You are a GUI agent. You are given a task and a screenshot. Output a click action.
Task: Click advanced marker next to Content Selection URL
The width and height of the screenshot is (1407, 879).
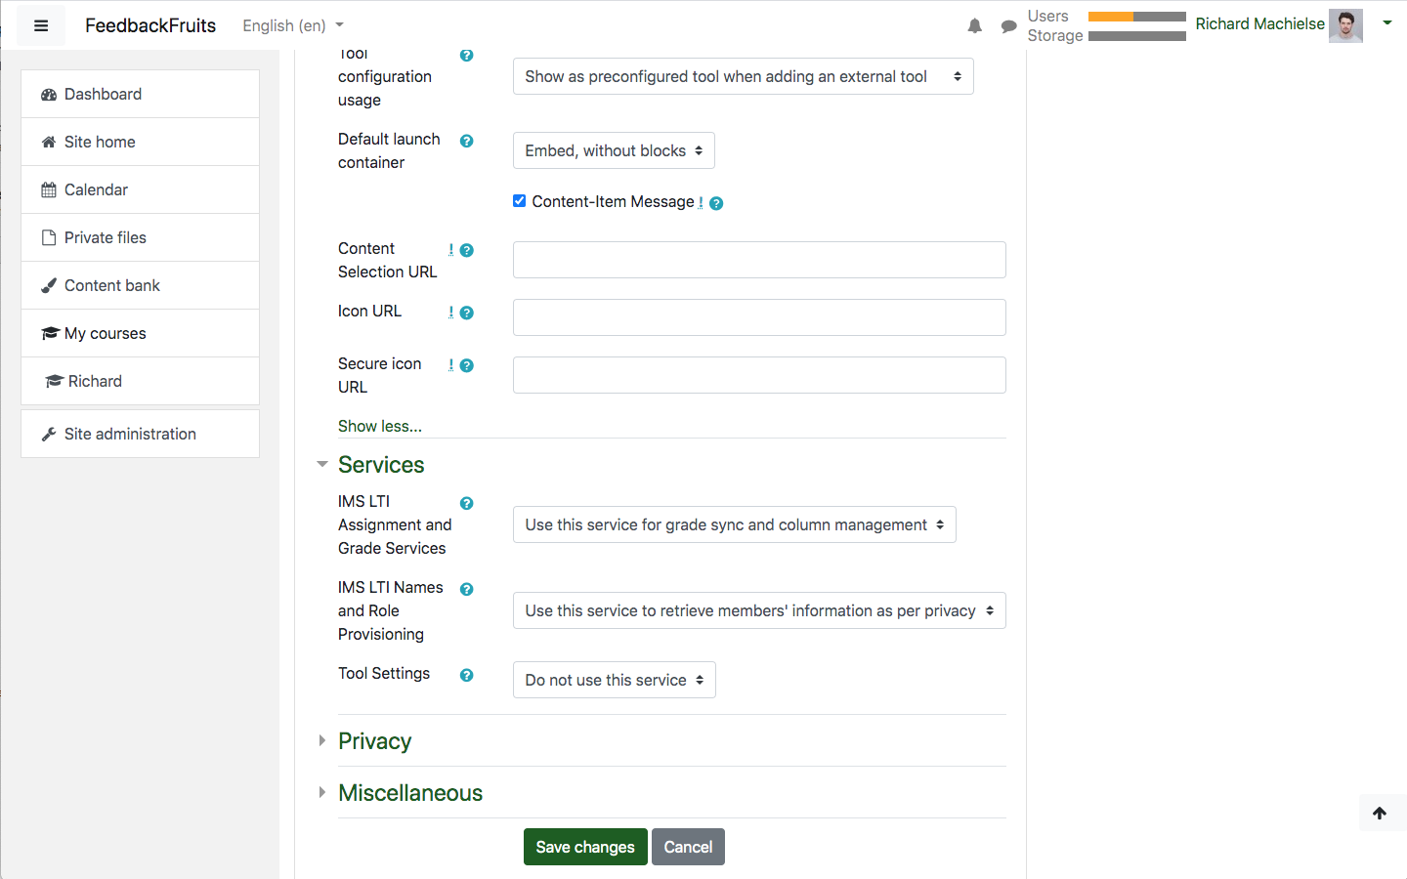pos(450,250)
